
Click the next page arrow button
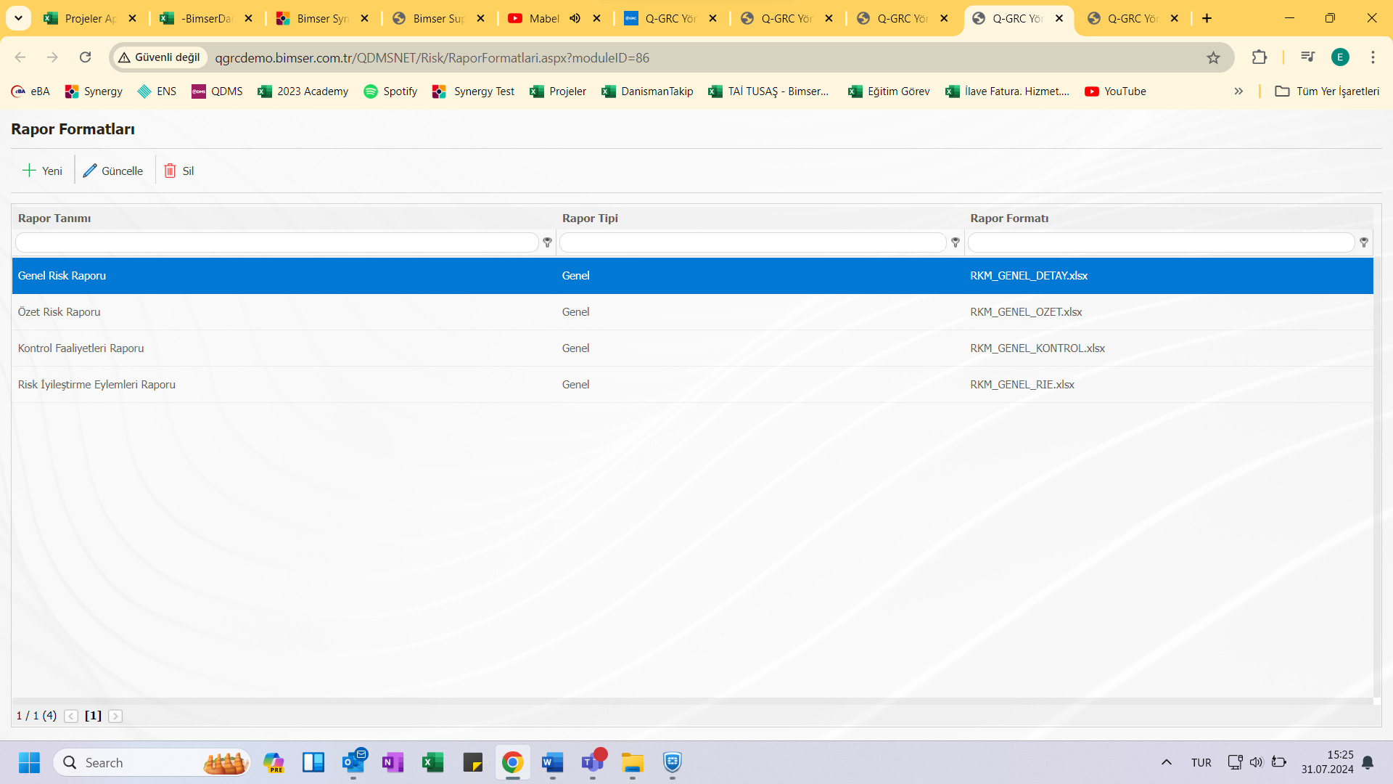[x=116, y=716]
